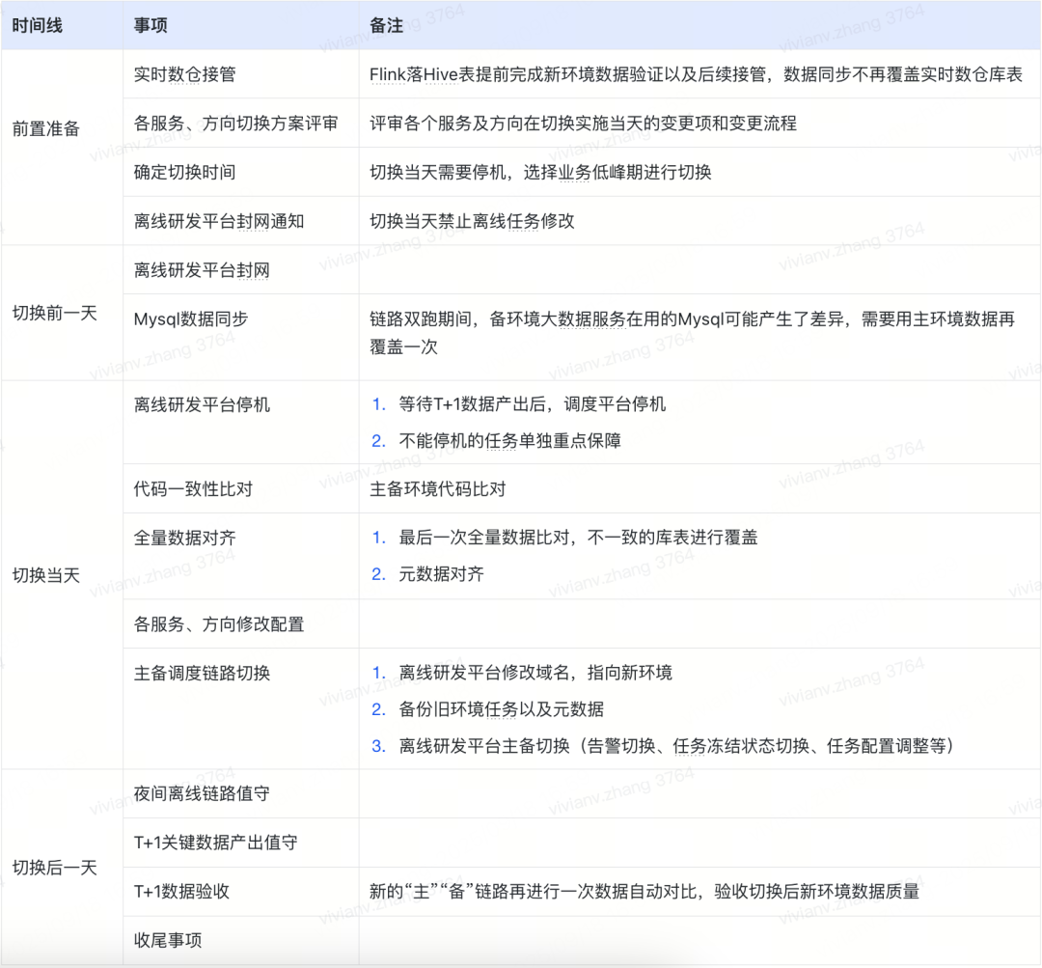
Task: Select the 离线研发平台封网通知 cell
Action: coord(219,221)
